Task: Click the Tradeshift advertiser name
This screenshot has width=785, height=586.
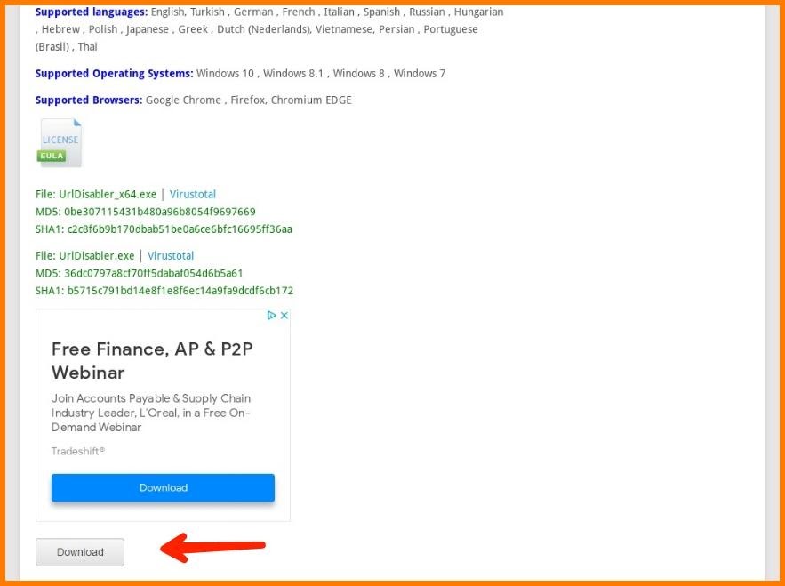Action: click(78, 451)
